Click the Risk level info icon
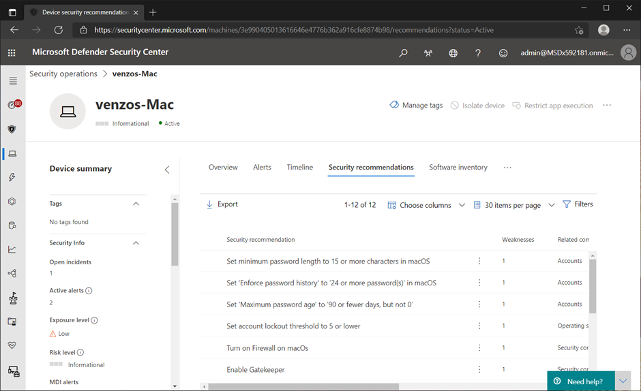Viewport: 641px width, 391px height. tap(80, 352)
